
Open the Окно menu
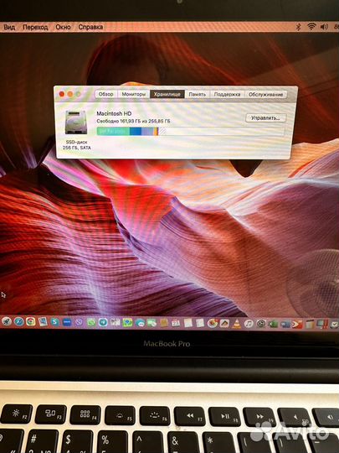[x=63, y=27]
